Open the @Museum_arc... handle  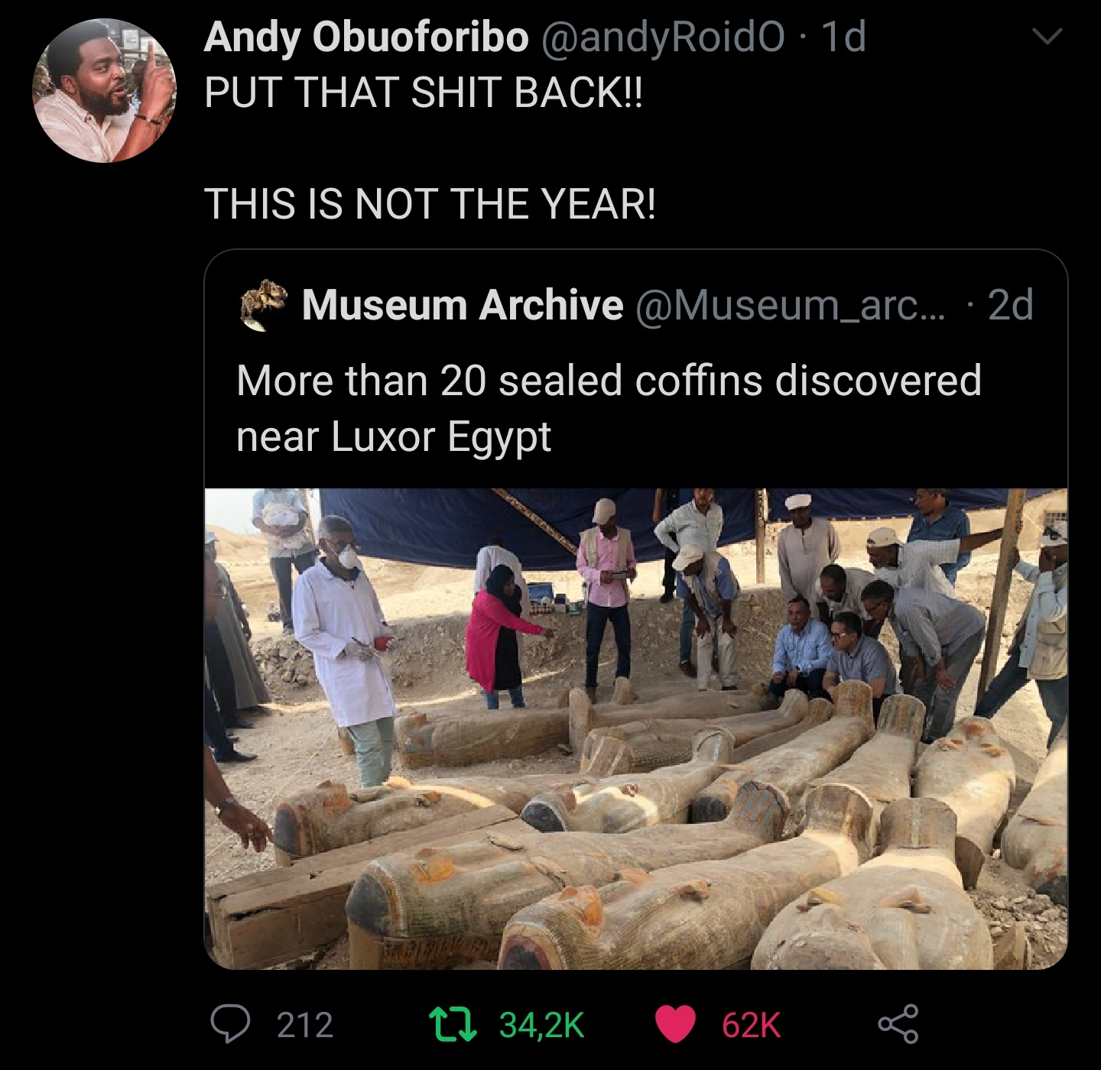pyautogui.click(x=790, y=305)
